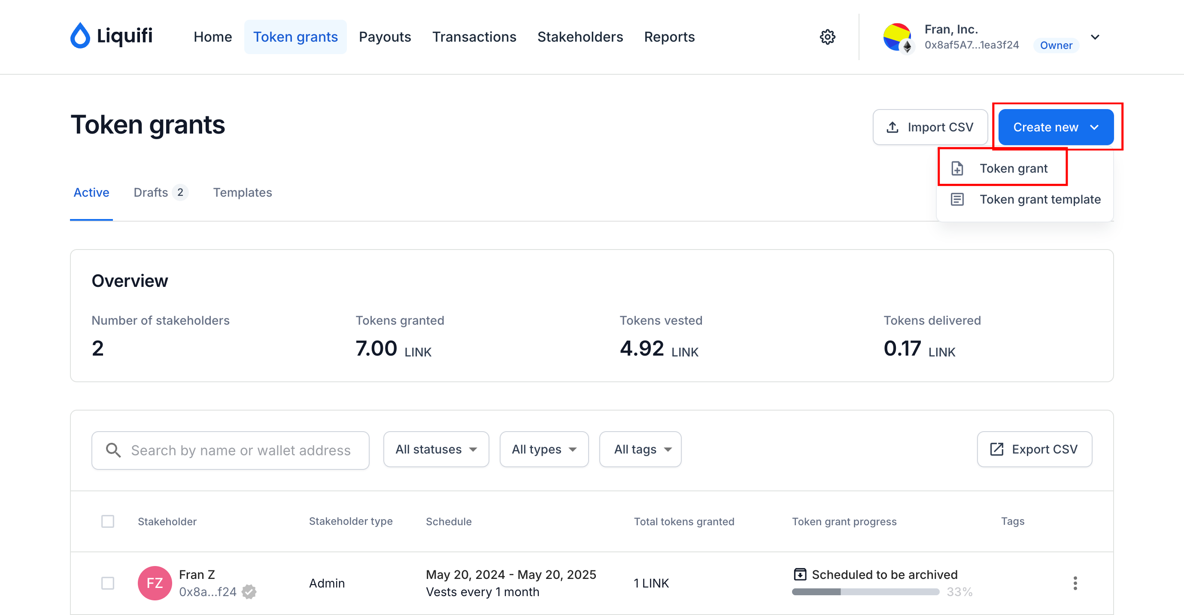
Task: Open the three-dot menu for Fran Z
Action: [1075, 583]
